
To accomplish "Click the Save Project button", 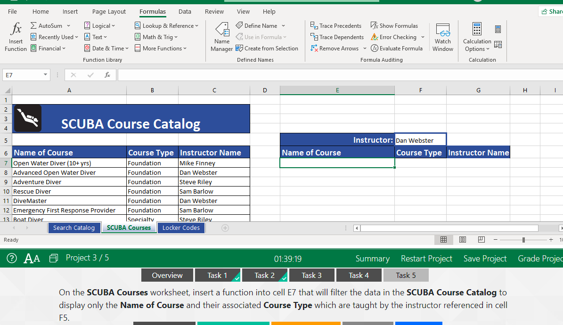I will tap(485, 258).
